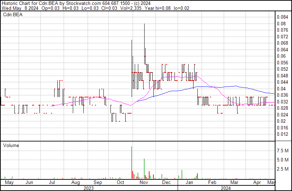Viewport: 292px width, 191px height.
Task: Click the 0.072 price axis label
Action: pos(283,37)
